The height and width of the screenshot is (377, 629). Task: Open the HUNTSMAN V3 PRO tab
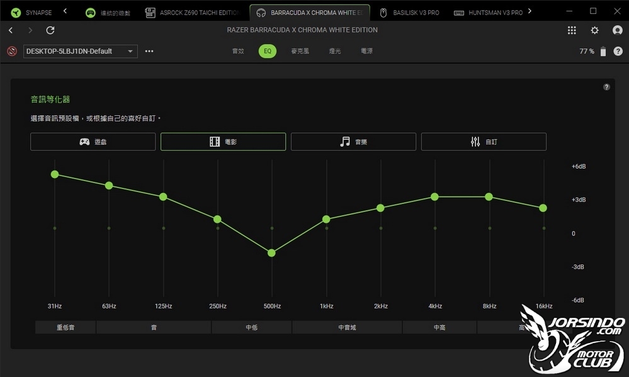point(488,13)
